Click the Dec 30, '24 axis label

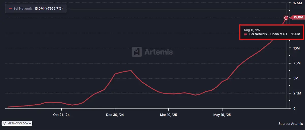115,115
